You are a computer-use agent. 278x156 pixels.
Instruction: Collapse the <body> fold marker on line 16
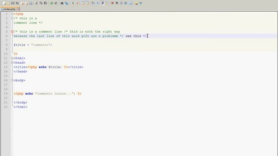tap(12, 80)
